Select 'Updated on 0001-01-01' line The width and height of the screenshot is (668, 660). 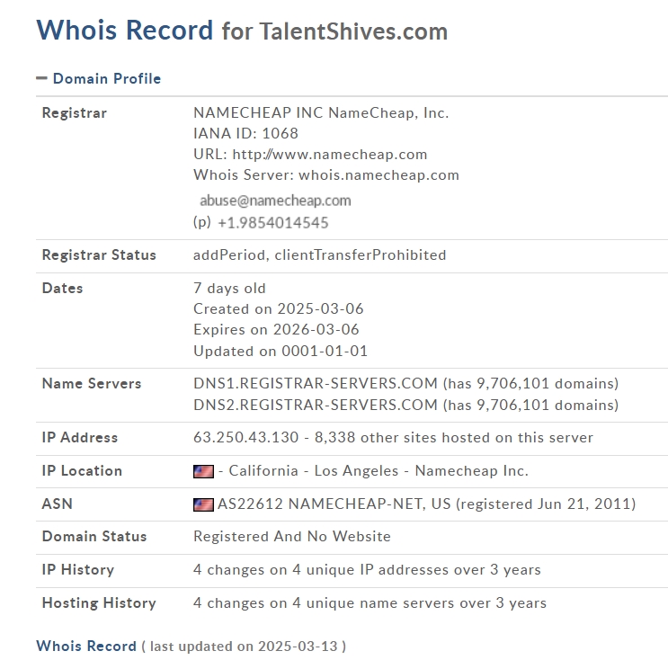[x=281, y=351]
